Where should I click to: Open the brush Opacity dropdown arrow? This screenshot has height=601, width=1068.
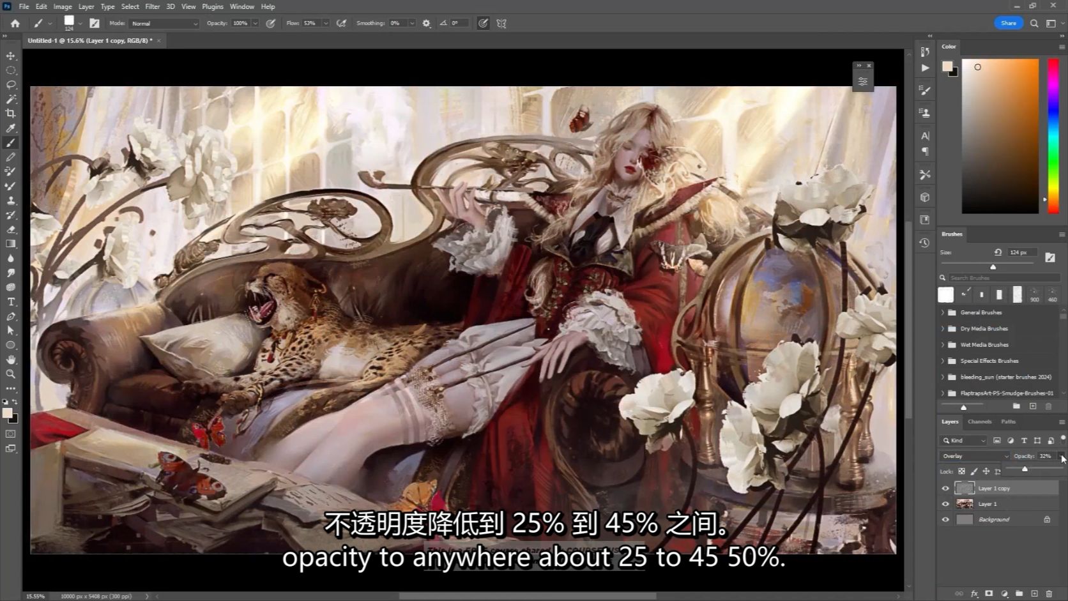tap(255, 24)
